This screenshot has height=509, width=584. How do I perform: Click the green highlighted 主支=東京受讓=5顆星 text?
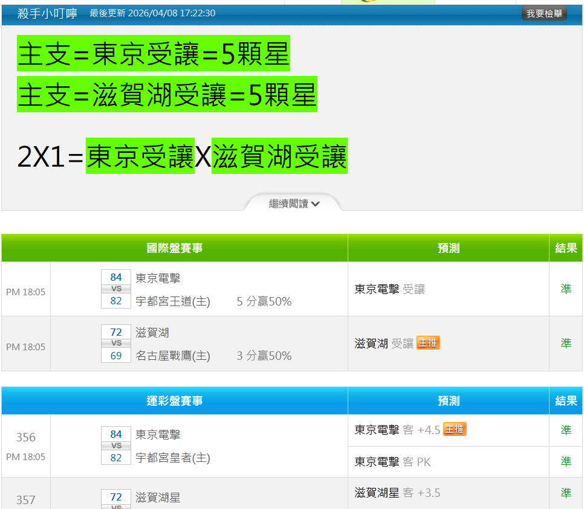click(x=154, y=53)
